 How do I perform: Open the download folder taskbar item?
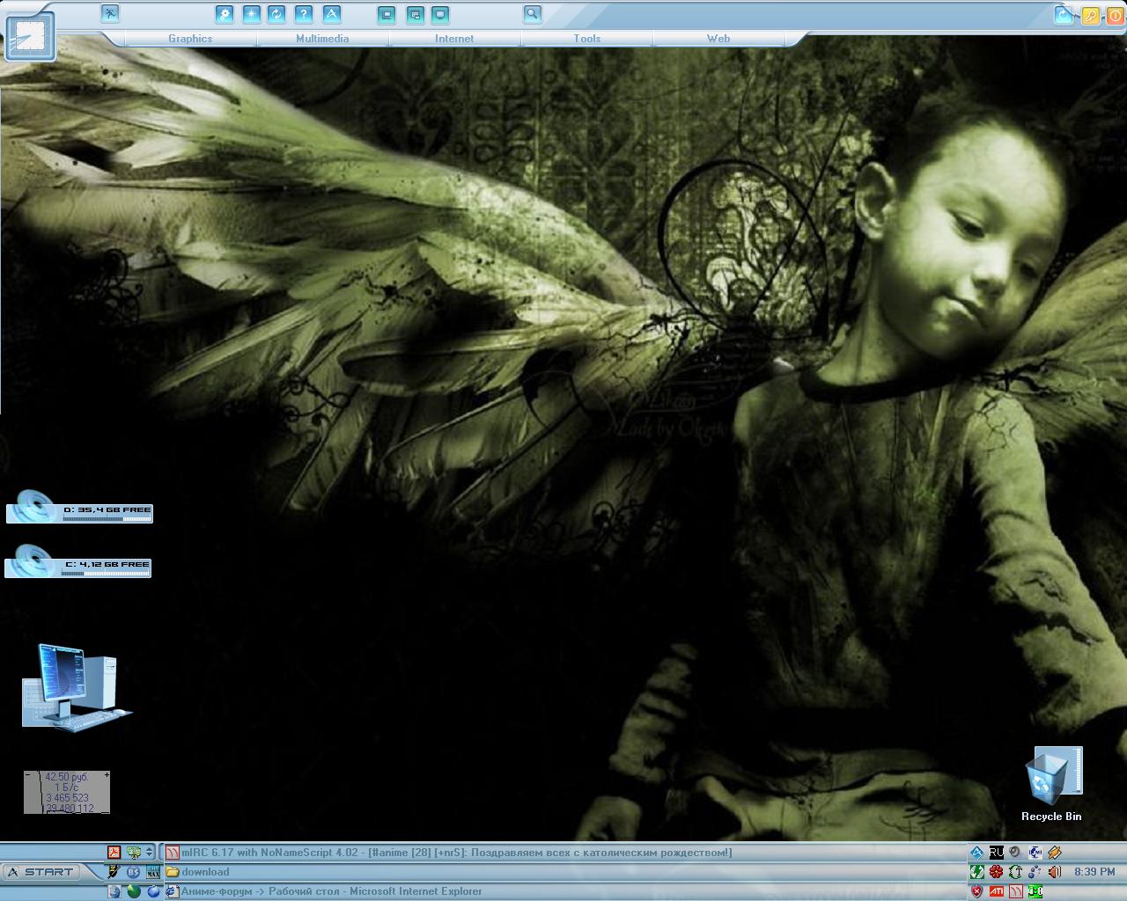205,872
